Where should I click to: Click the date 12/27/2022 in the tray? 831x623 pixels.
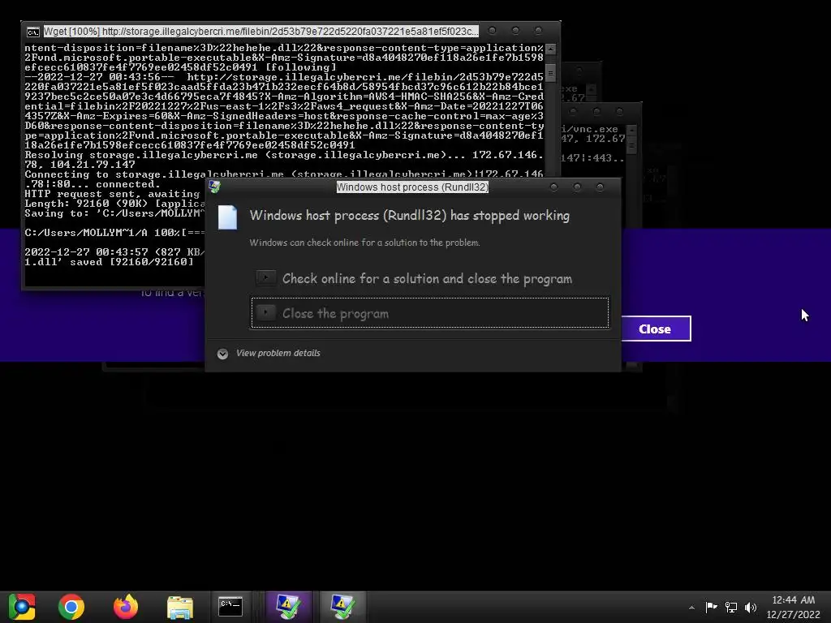tap(794, 615)
